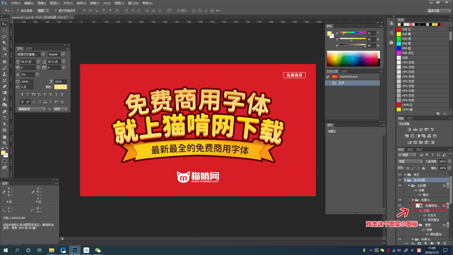Image resolution: width=453 pixels, height=255 pixels.
Task: Enable the 自动选择 checkbox
Action: [18, 11]
